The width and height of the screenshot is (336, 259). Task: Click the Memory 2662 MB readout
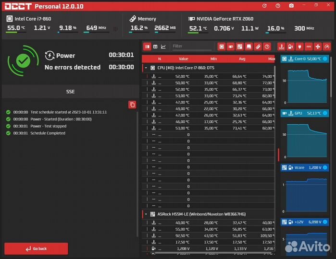pyautogui.click(x=165, y=28)
